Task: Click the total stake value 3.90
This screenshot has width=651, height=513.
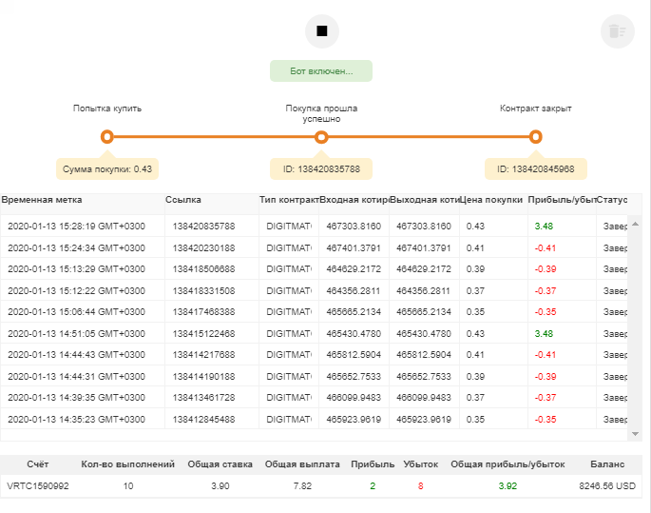Action: coord(220,486)
